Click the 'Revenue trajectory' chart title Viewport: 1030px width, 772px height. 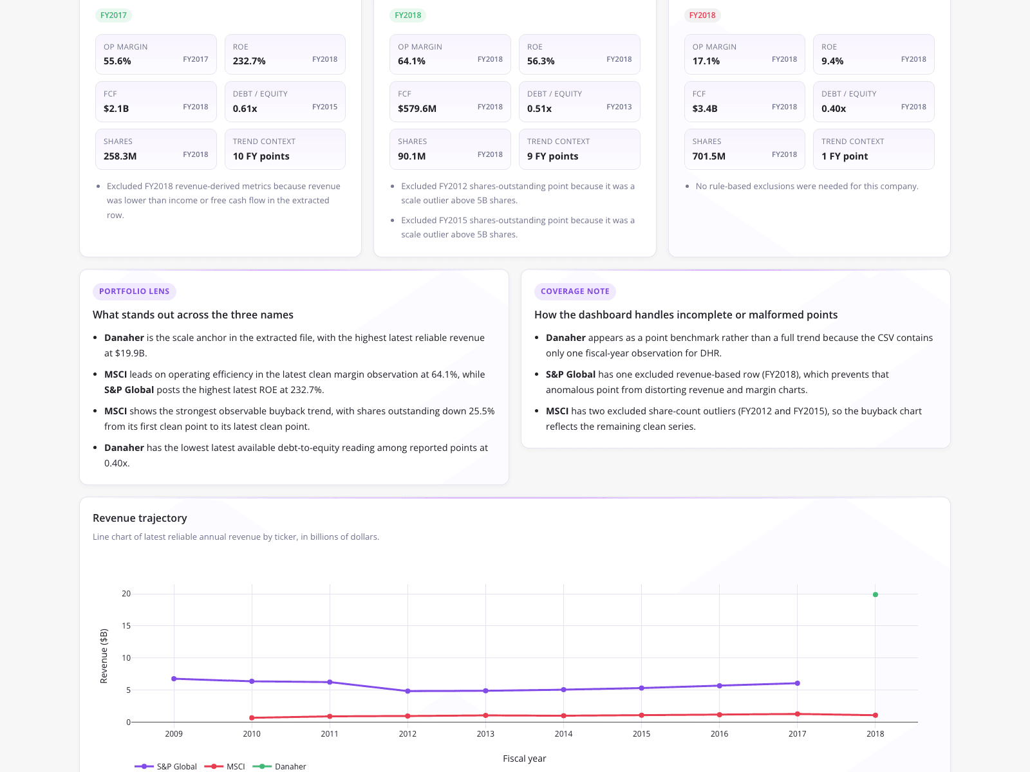point(140,518)
